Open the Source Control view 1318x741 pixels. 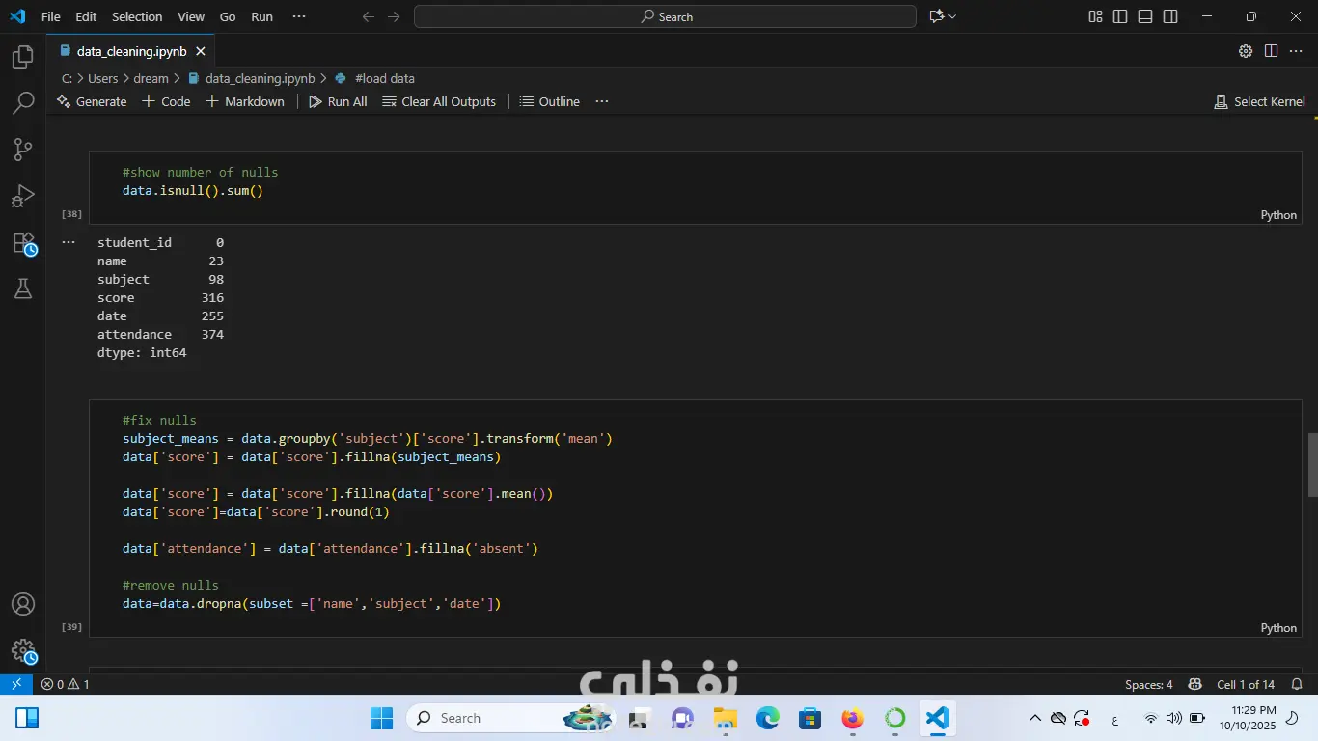(x=23, y=150)
